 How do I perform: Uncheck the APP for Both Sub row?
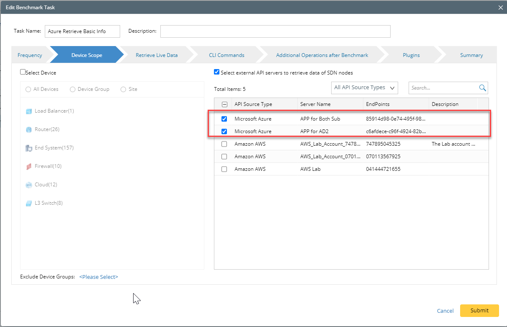pyautogui.click(x=224, y=119)
